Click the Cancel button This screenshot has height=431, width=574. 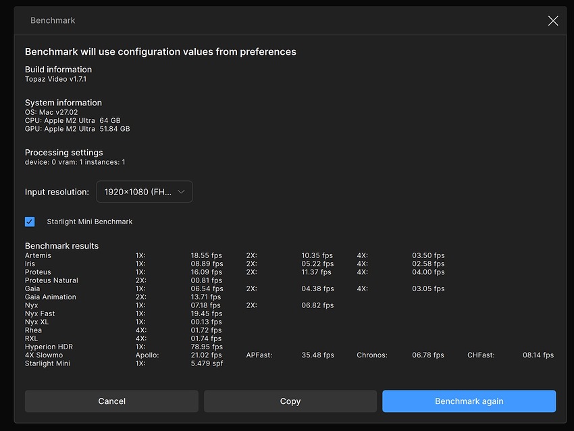[x=111, y=401]
